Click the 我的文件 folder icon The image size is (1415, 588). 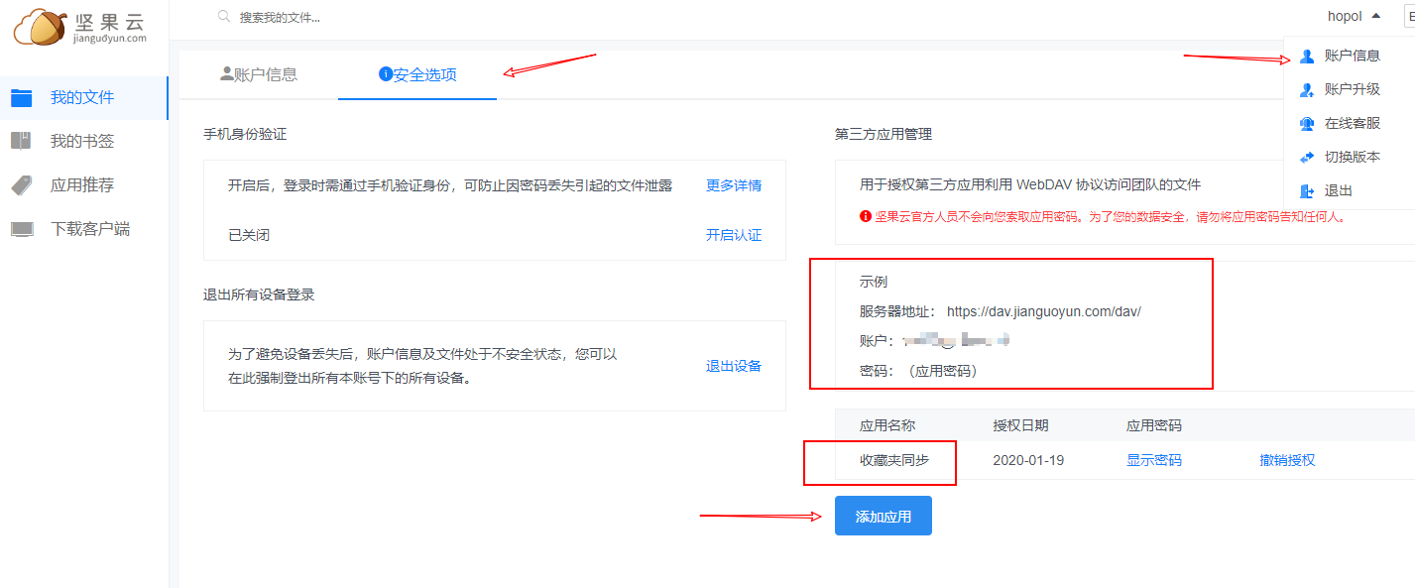pyautogui.click(x=22, y=97)
